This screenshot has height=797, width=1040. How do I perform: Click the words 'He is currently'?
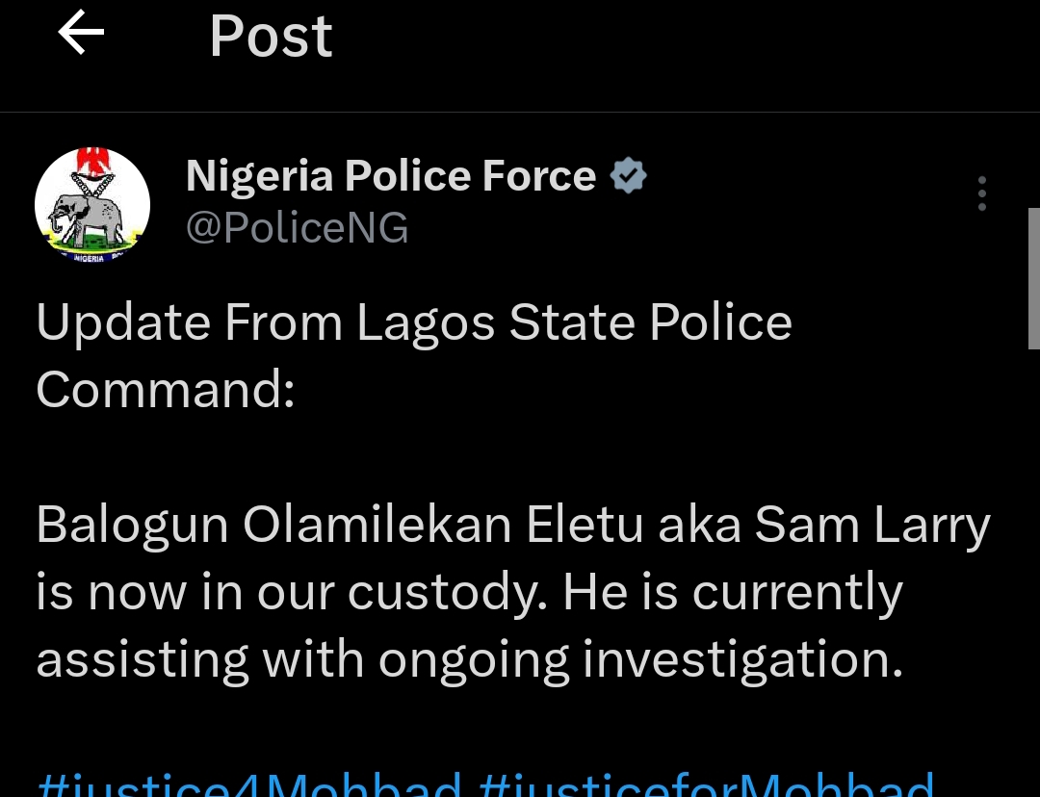tap(732, 592)
